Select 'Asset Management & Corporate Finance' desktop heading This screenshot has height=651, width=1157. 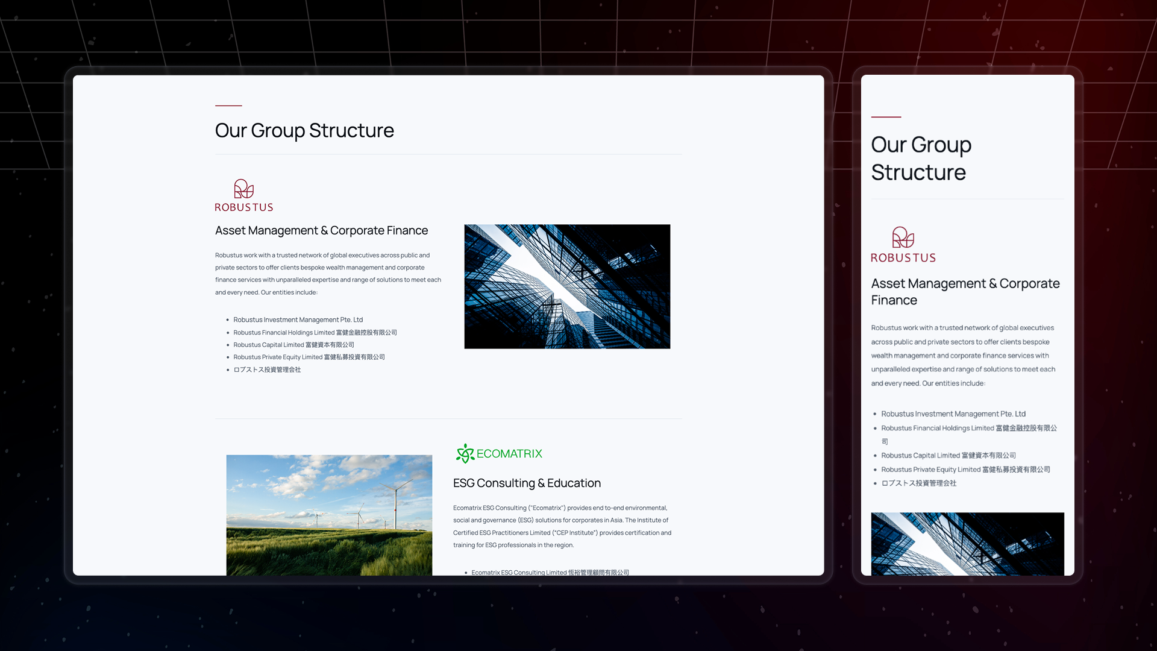point(321,230)
